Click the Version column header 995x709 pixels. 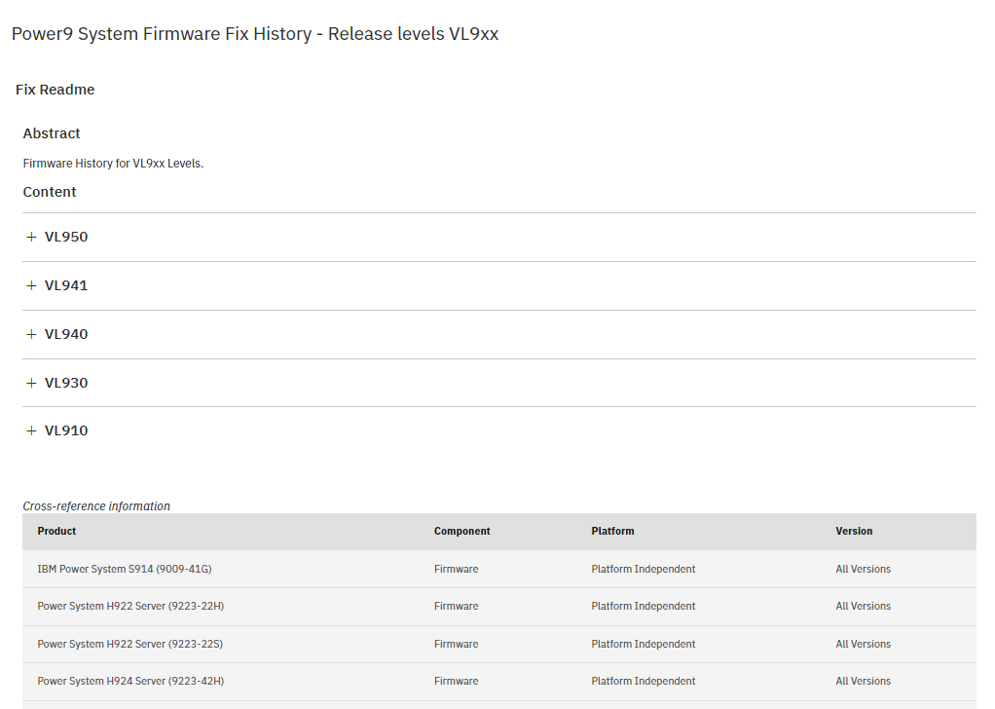tap(854, 532)
